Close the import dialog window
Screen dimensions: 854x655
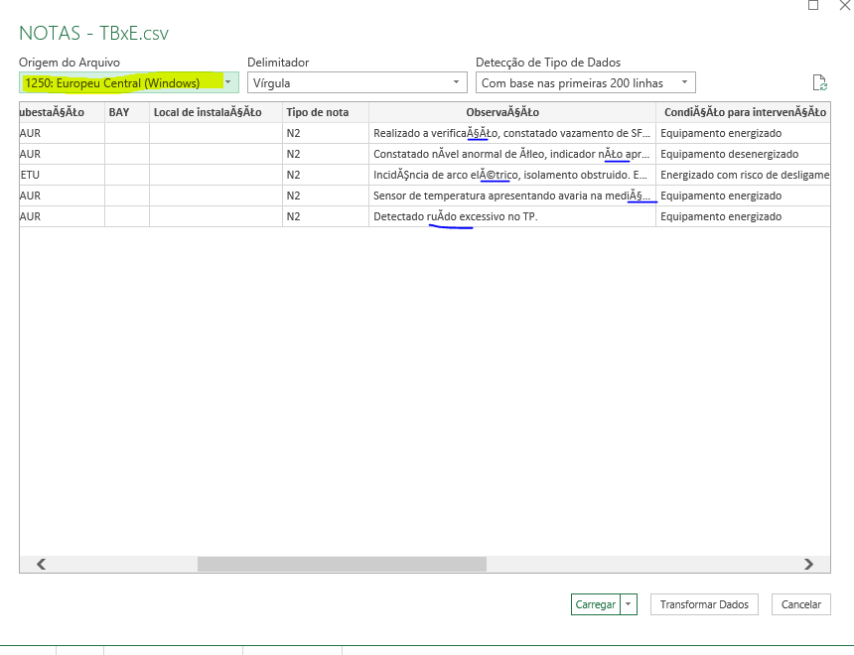846,5
